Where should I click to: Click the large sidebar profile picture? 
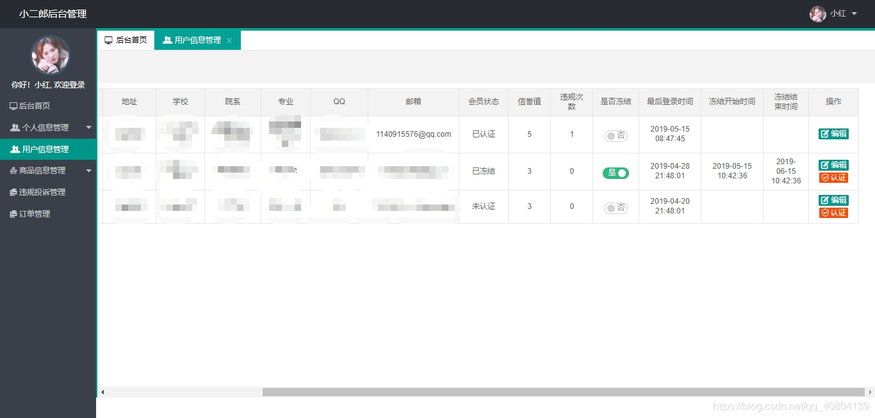tap(51, 55)
